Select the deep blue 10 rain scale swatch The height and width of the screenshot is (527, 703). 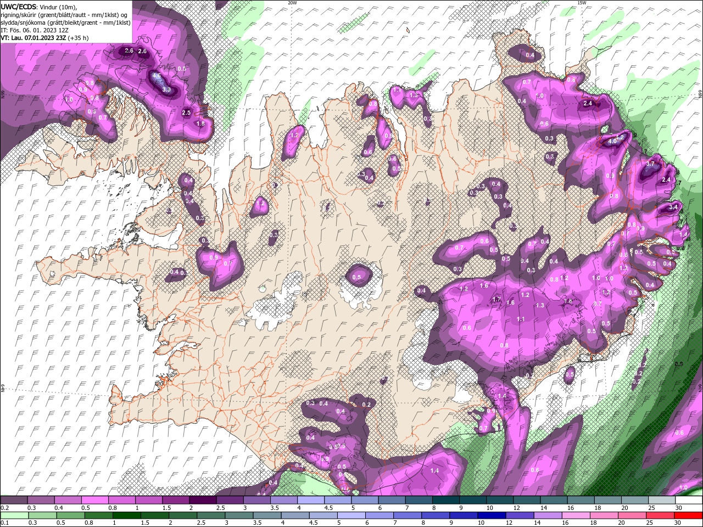pos(490,515)
